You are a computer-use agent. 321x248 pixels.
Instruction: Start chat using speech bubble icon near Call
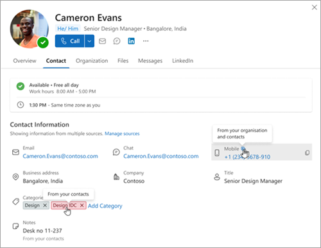[x=117, y=41]
